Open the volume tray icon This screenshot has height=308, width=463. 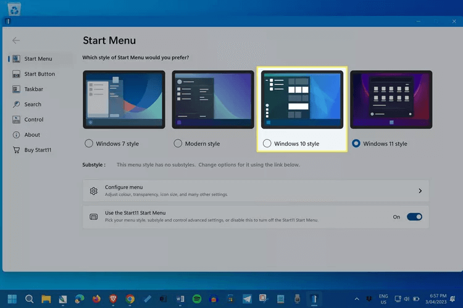pos(407,299)
